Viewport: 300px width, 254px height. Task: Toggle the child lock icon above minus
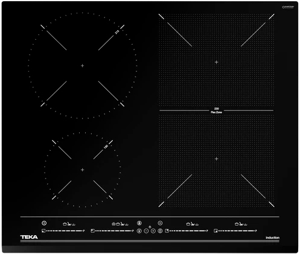150,227
